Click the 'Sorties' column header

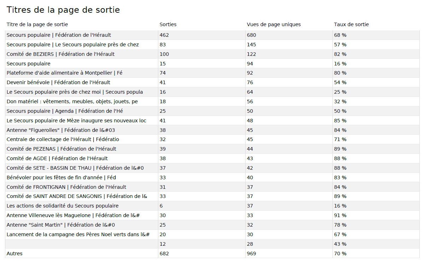[x=168, y=24]
